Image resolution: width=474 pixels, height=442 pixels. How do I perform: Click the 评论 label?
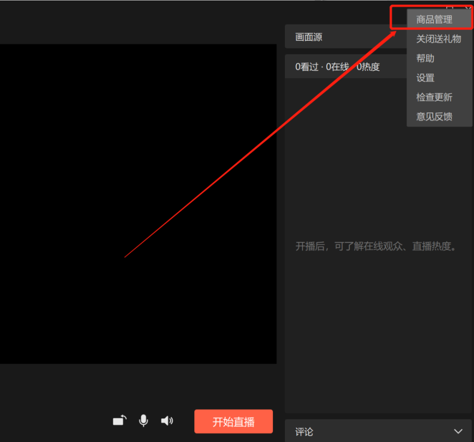point(304,432)
